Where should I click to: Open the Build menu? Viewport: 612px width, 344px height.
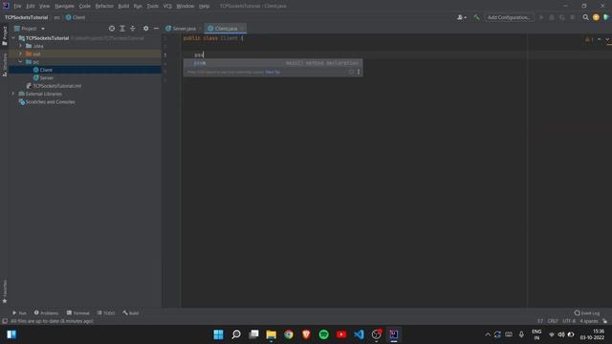point(123,7)
